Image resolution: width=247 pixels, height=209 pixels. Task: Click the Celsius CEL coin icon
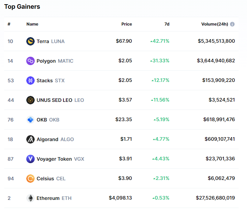pos(30,179)
